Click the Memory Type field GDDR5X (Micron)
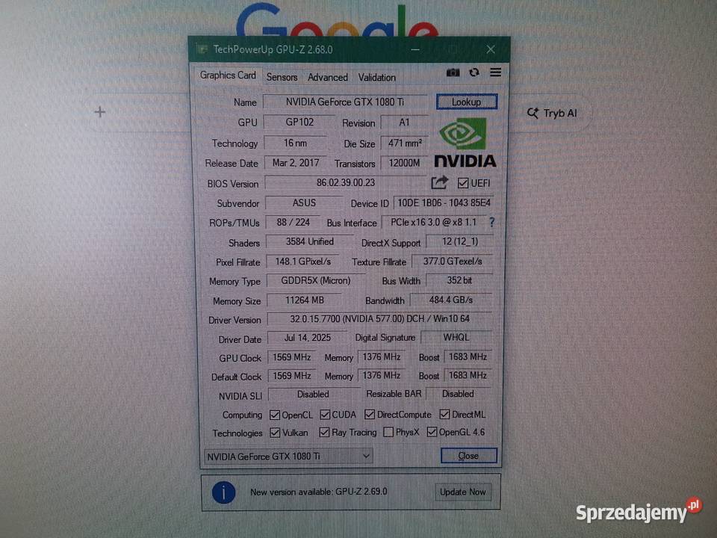Screen dimensions: 717x538 (316, 280)
